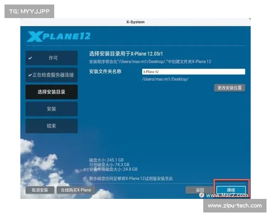
Task: Click the 继续 (Continue) button
Action: (x=231, y=190)
